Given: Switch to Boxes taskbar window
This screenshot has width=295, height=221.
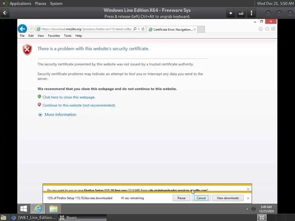Looking at the screenshot, I should pyautogui.click(x=82, y=218).
